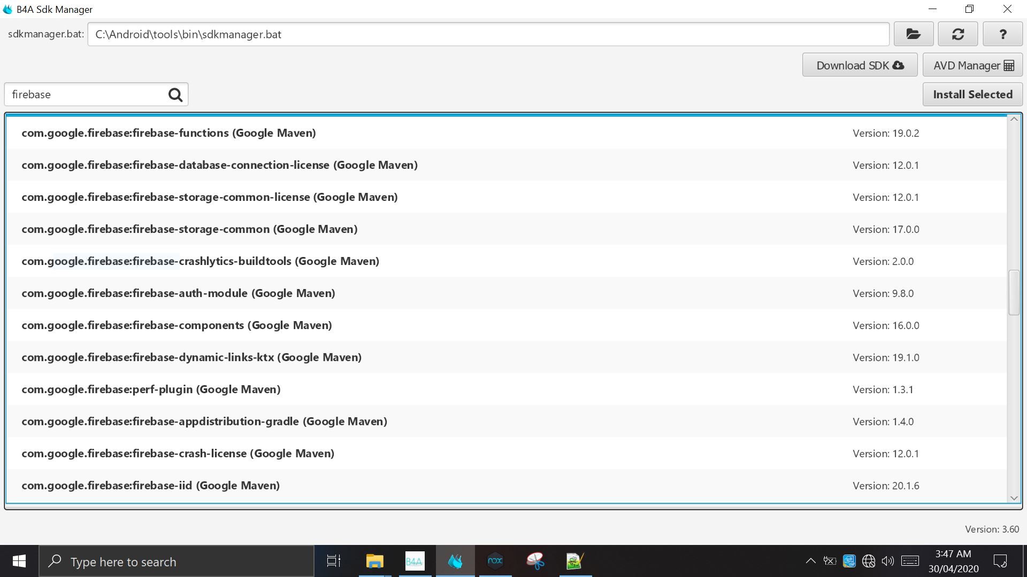Click Version: 19.0.2 text

[x=886, y=133]
